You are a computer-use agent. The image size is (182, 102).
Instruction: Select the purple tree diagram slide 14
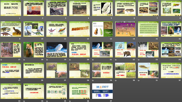pyautogui.click(x=125, y=29)
